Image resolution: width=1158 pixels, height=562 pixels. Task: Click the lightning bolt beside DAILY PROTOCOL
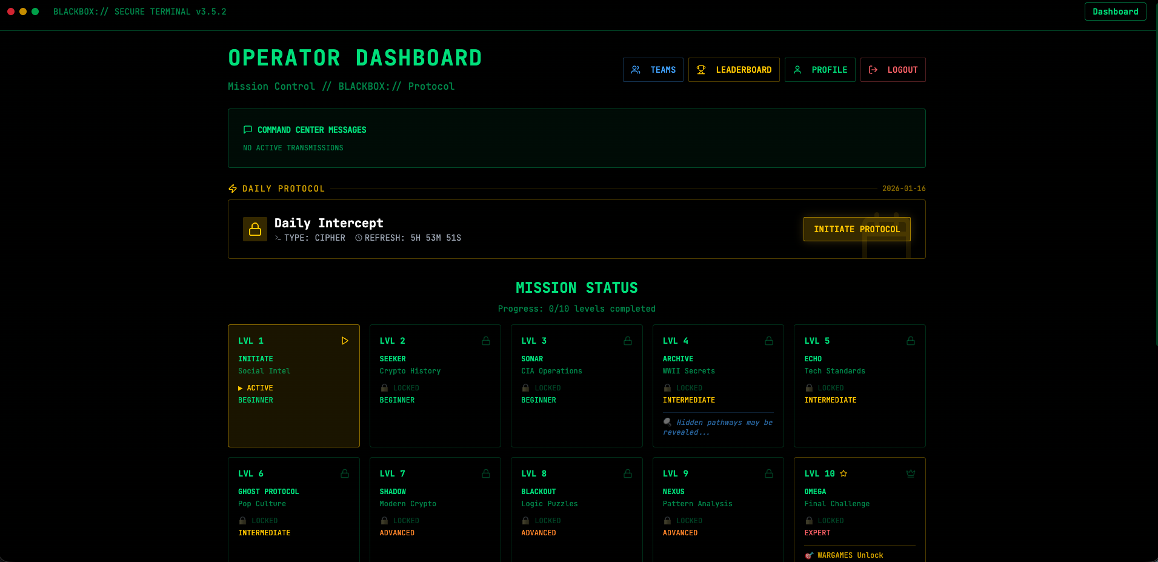point(232,188)
